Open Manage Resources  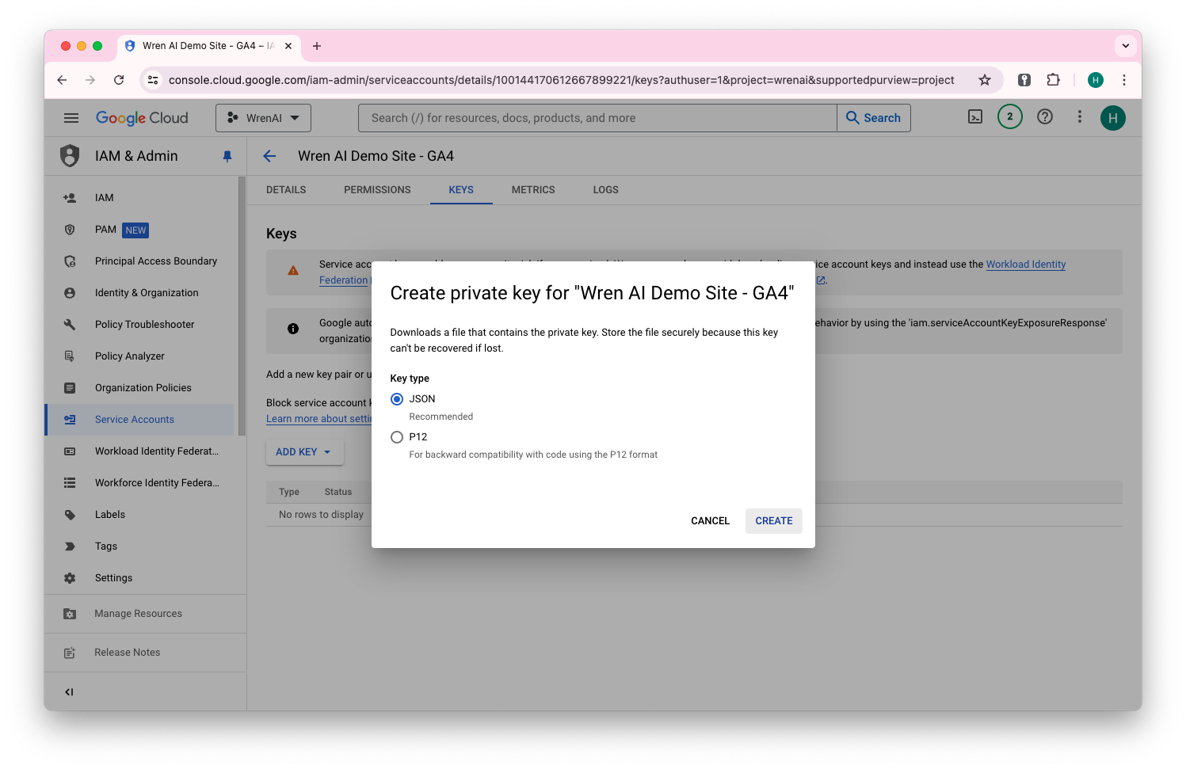[145, 614]
